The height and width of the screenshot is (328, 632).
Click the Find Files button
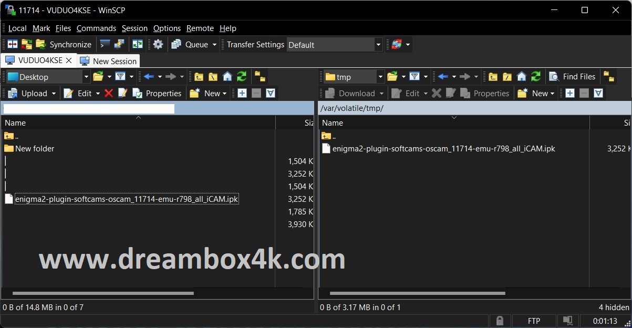572,77
